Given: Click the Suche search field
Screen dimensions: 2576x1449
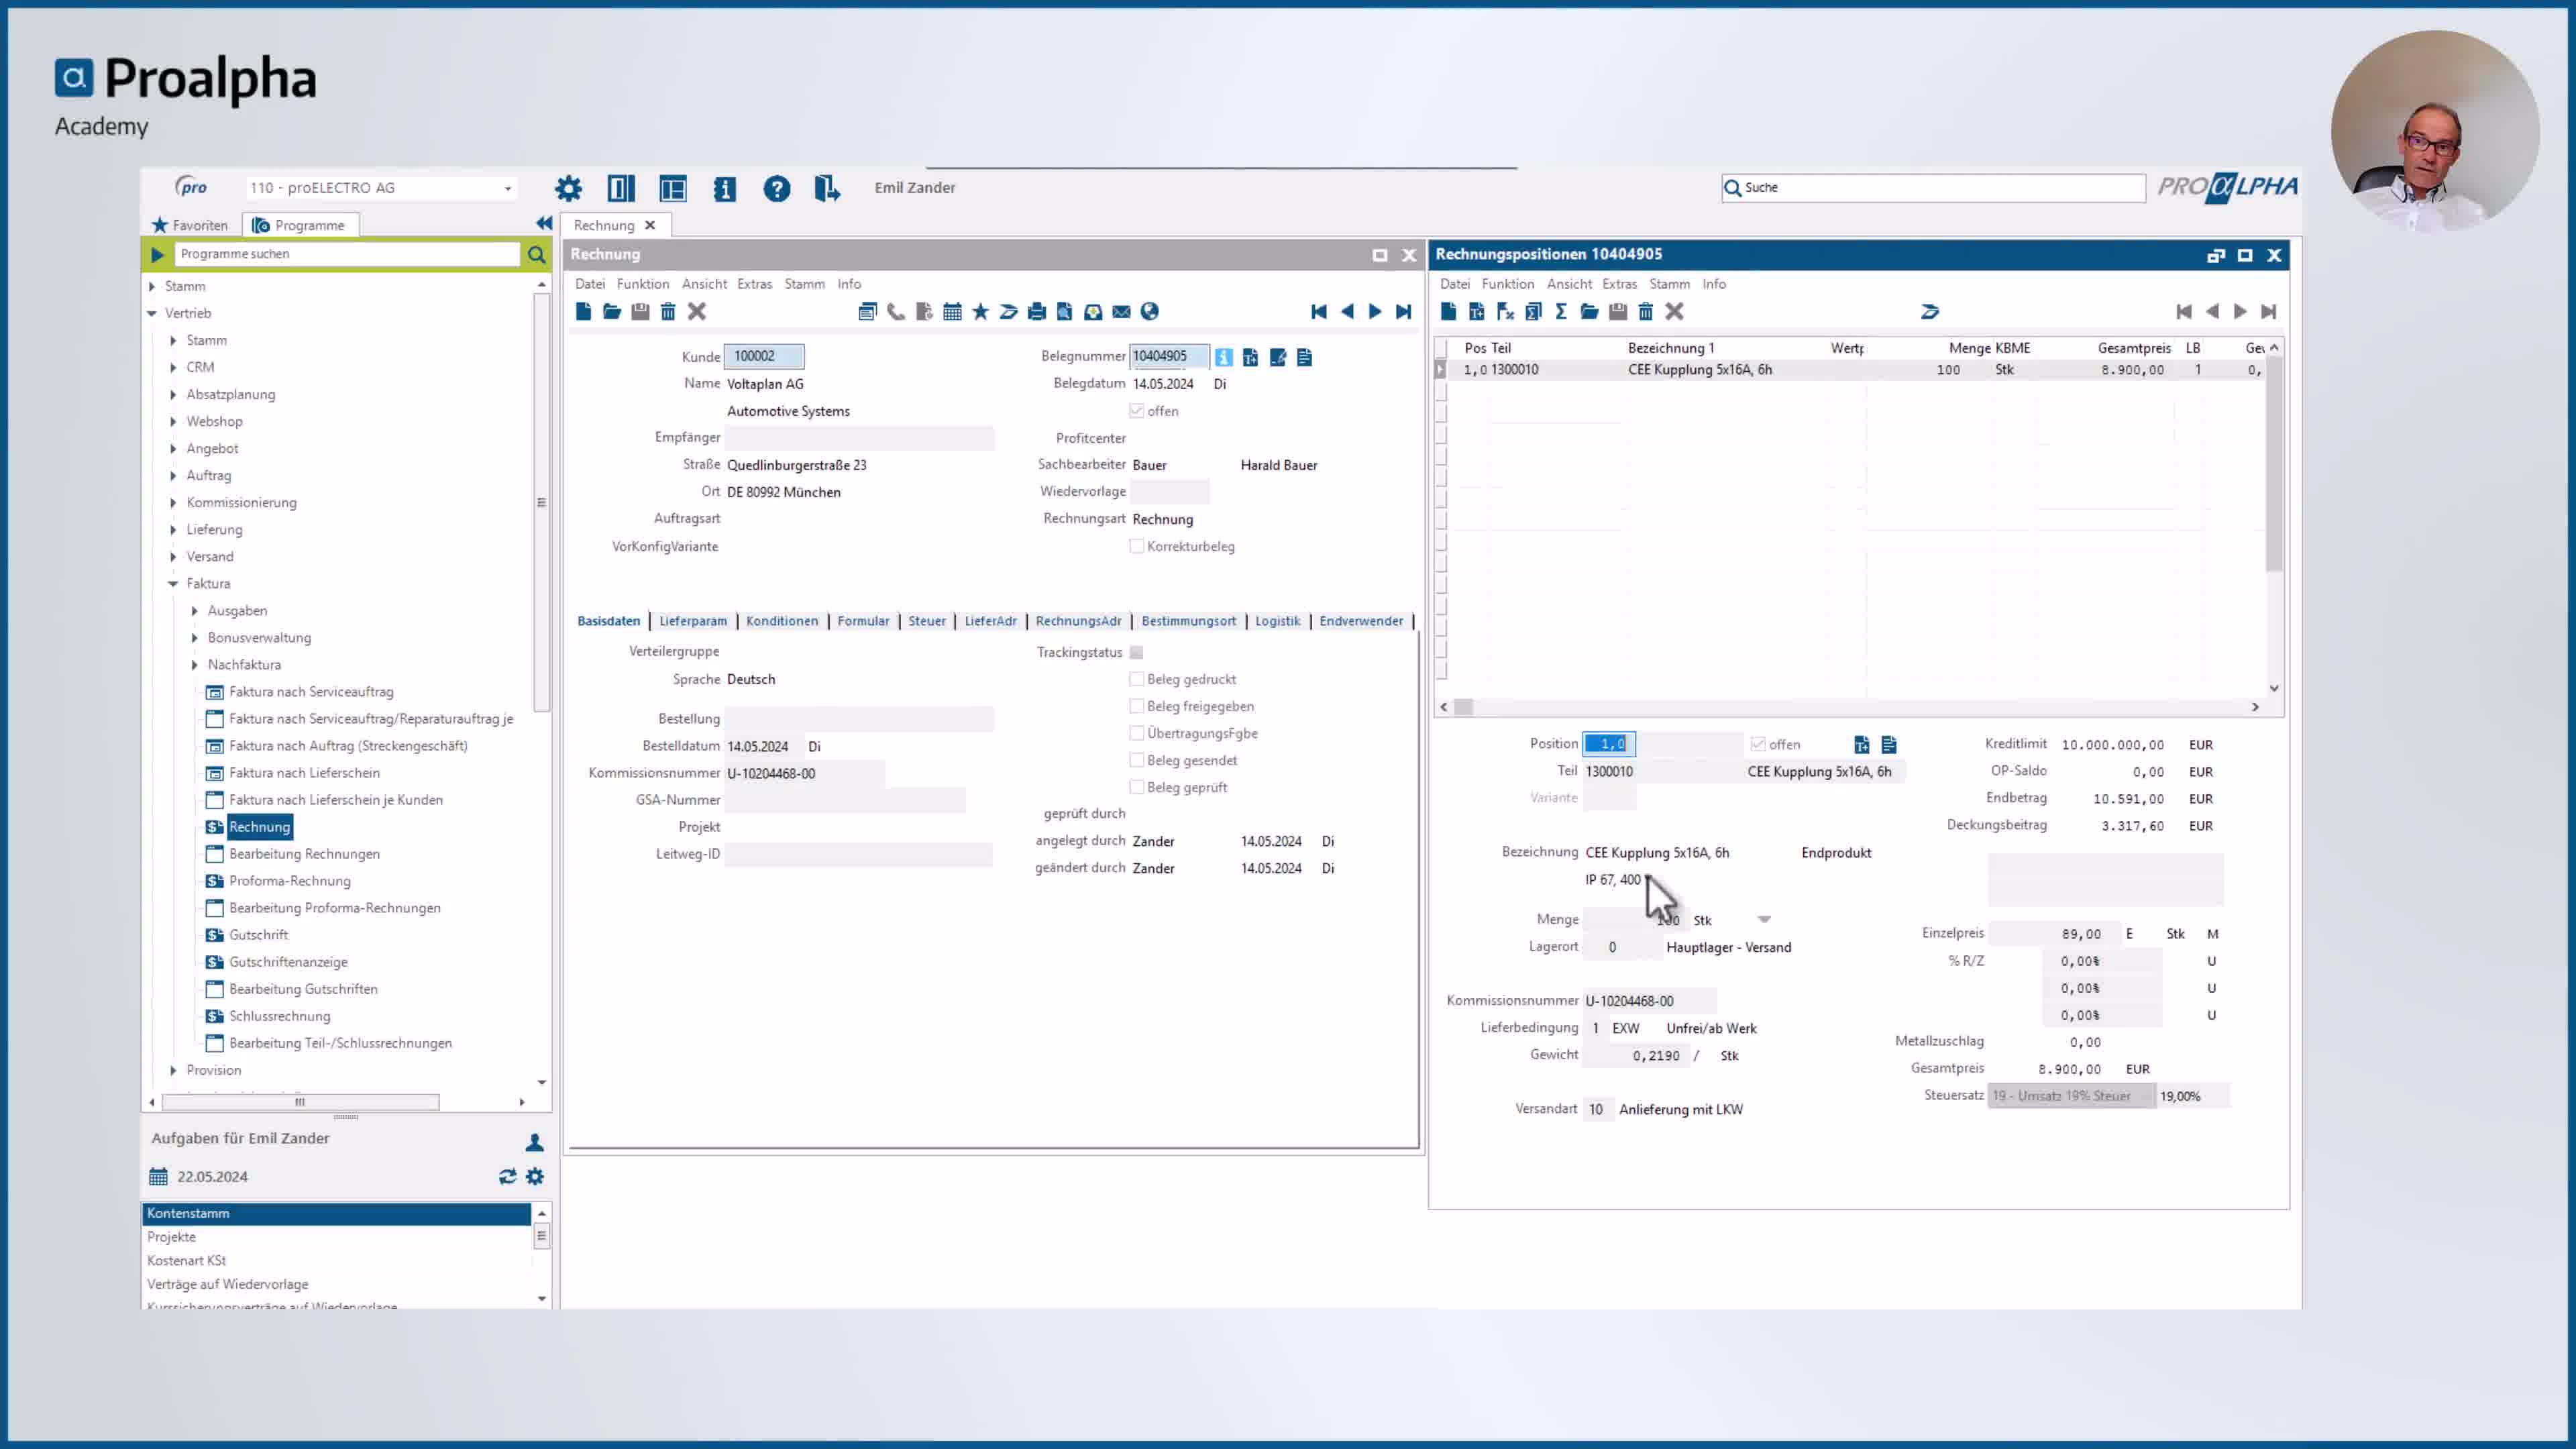Looking at the screenshot, I should click(x=1933, y=188).
